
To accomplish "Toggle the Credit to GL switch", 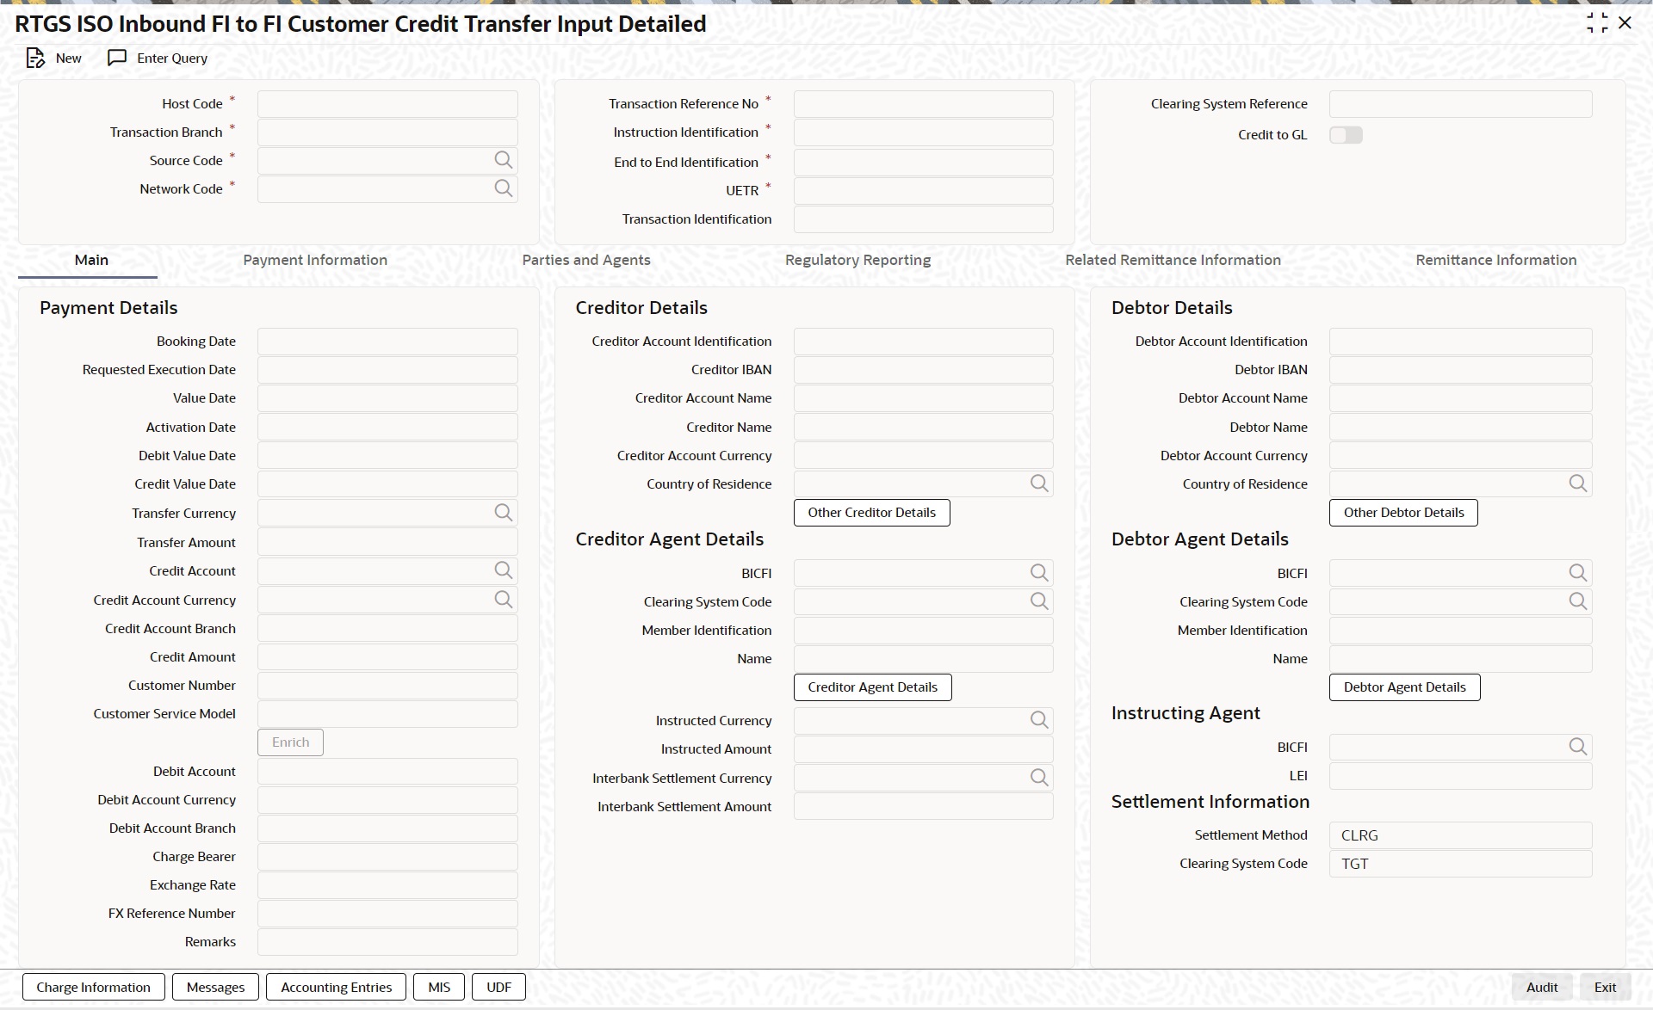I will (x=1346, y=135).
